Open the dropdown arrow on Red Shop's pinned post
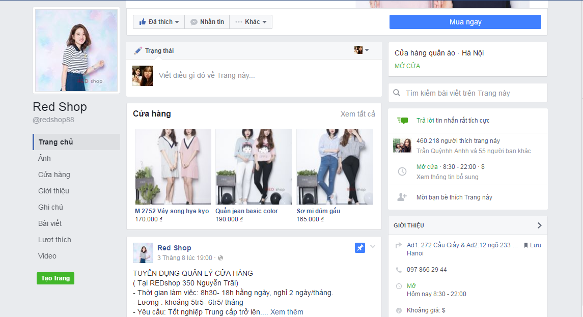583x317 pixels. [372, 246]
